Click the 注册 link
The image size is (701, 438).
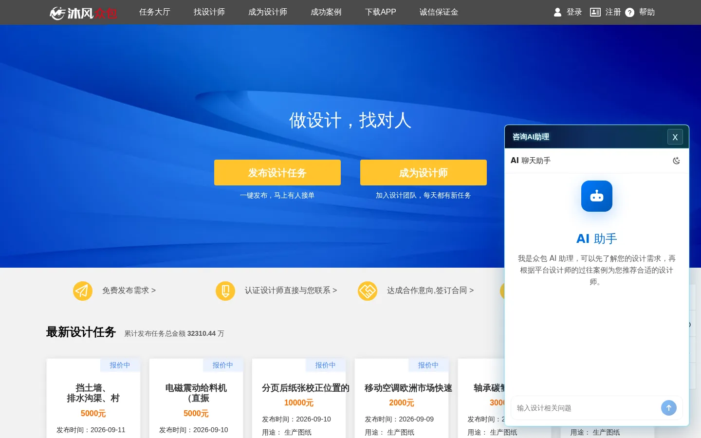(613, 12)
